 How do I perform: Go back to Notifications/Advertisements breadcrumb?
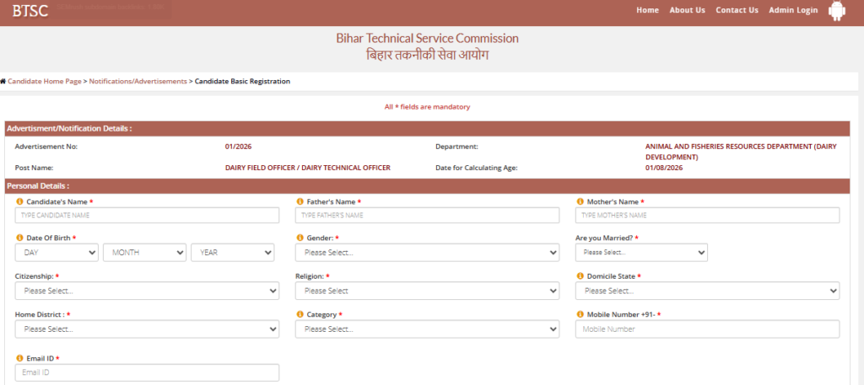tap(138, 82)
